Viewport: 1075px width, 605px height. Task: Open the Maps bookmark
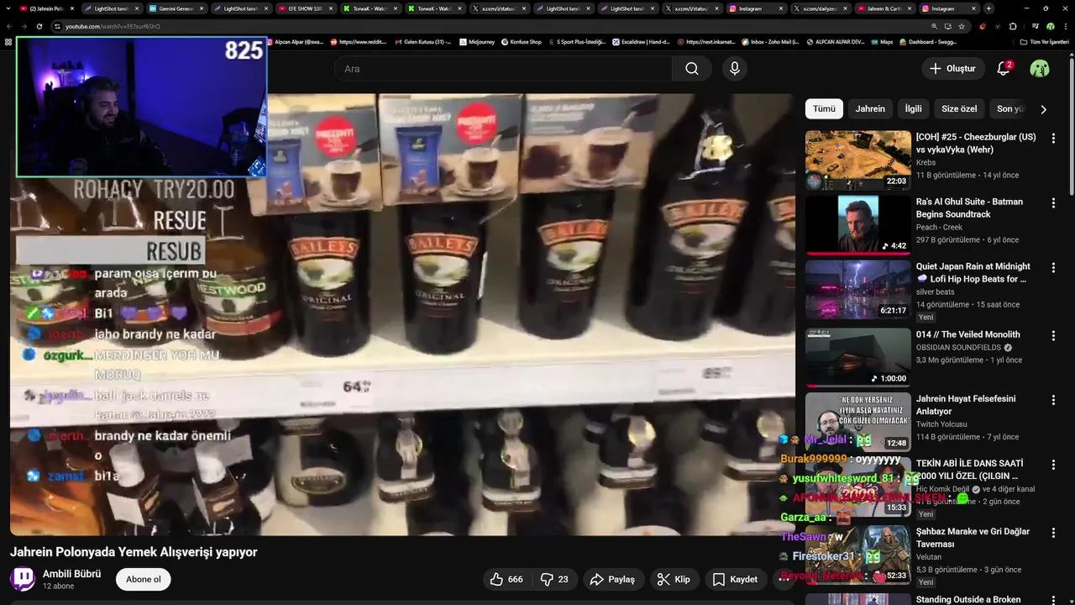(882, 41)
